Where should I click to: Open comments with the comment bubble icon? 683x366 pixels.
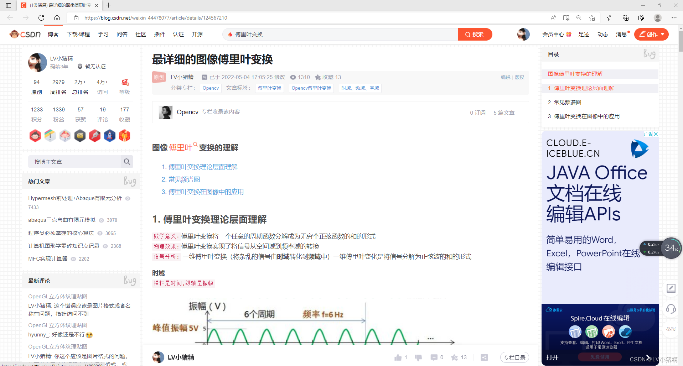coord(434,357)
